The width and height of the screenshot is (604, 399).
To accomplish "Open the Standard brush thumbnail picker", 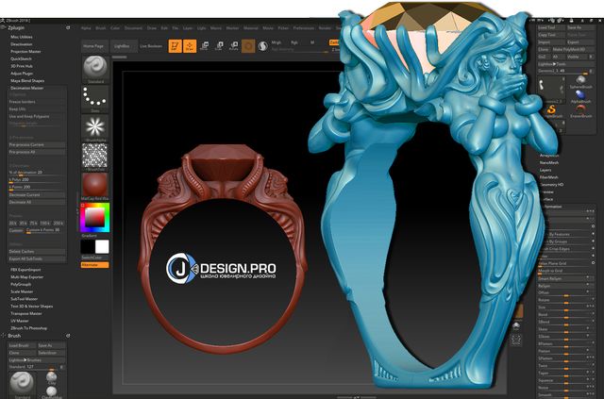I will [94, 71].
